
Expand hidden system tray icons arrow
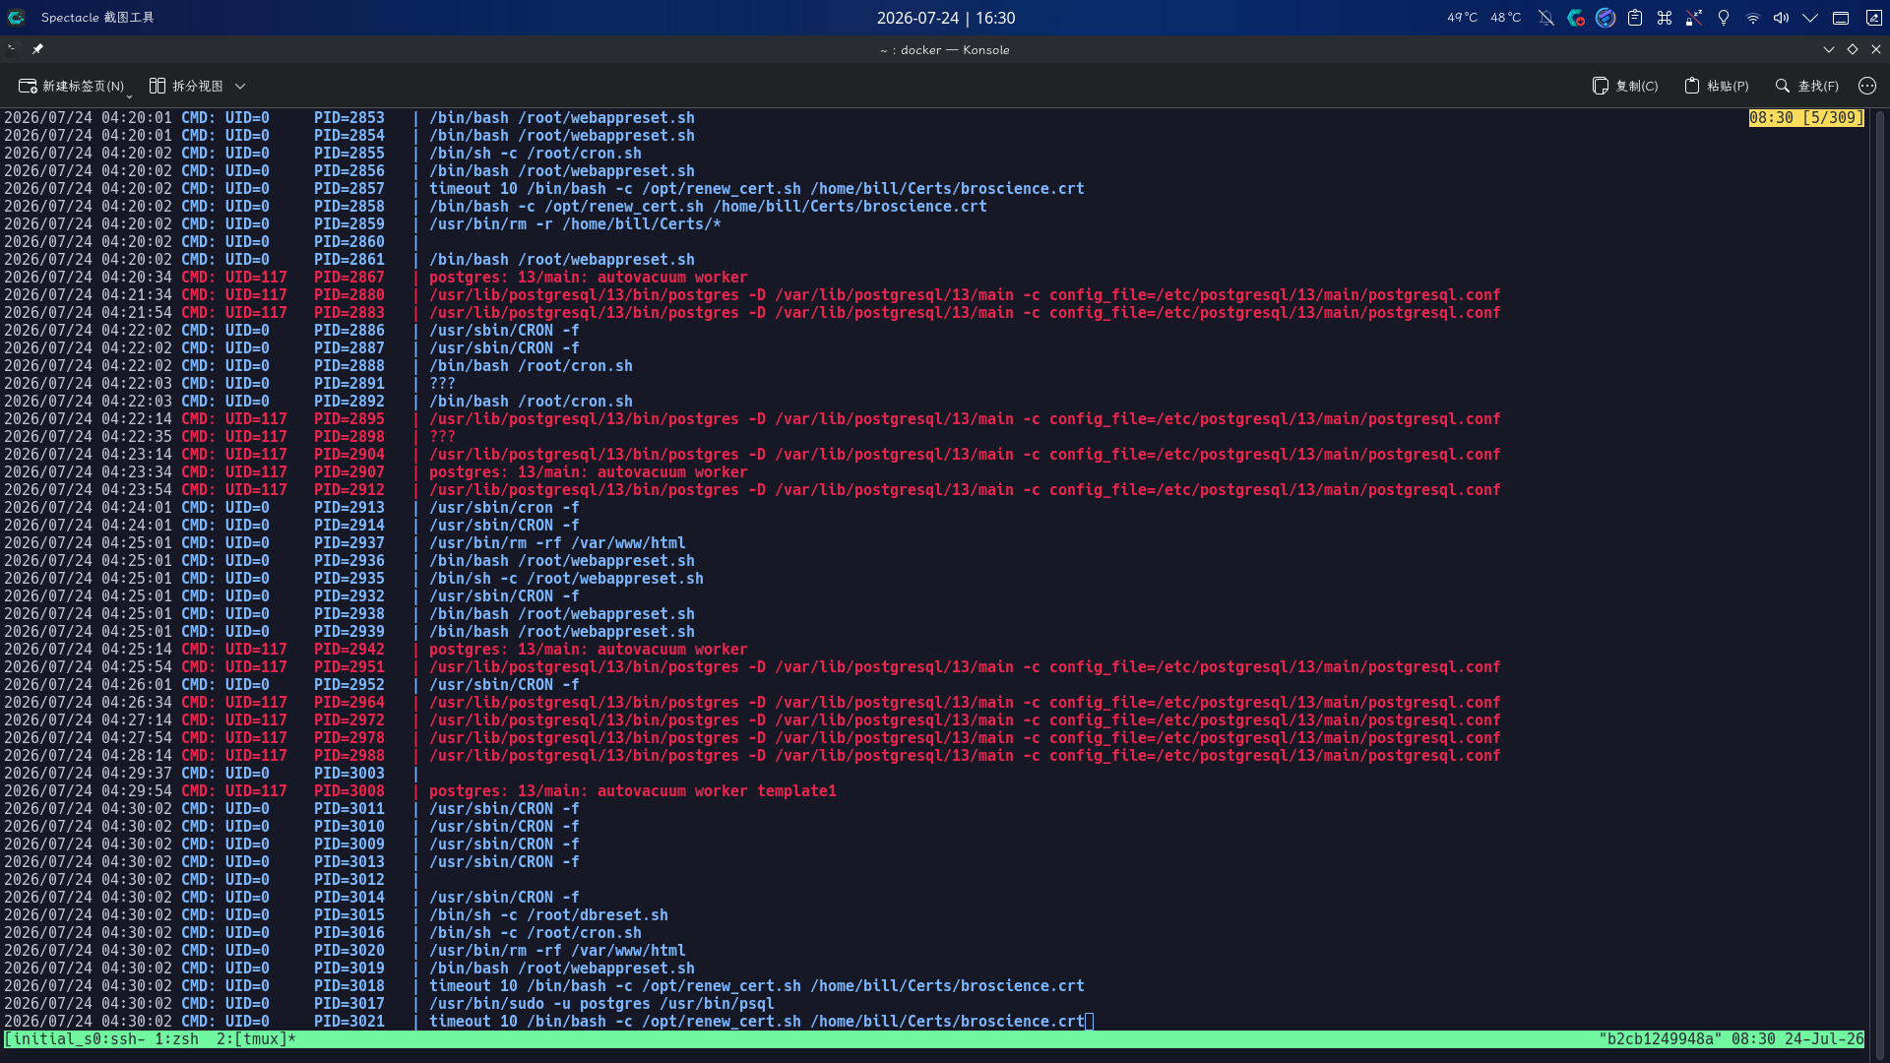coord(1810,18)
